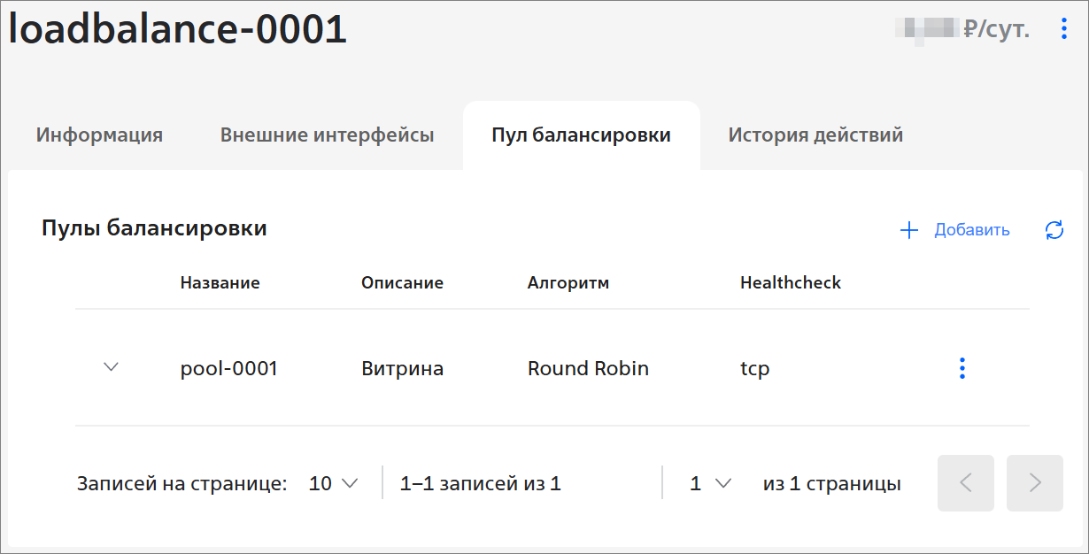This screenshot has width=1089, height=554.
Task: Click the Round Robin algorithm cell
Action: [588, 368]
